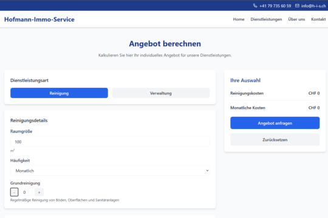The image size is (328, 218).
Task: Go to the Kontakt page
Action: coord(318,19)
